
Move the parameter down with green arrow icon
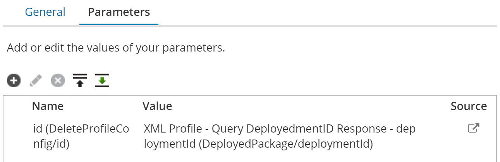tap(102, 80)
